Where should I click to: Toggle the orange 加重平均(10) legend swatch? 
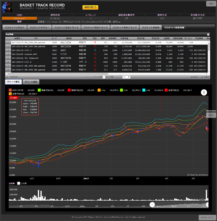(10, 94)
